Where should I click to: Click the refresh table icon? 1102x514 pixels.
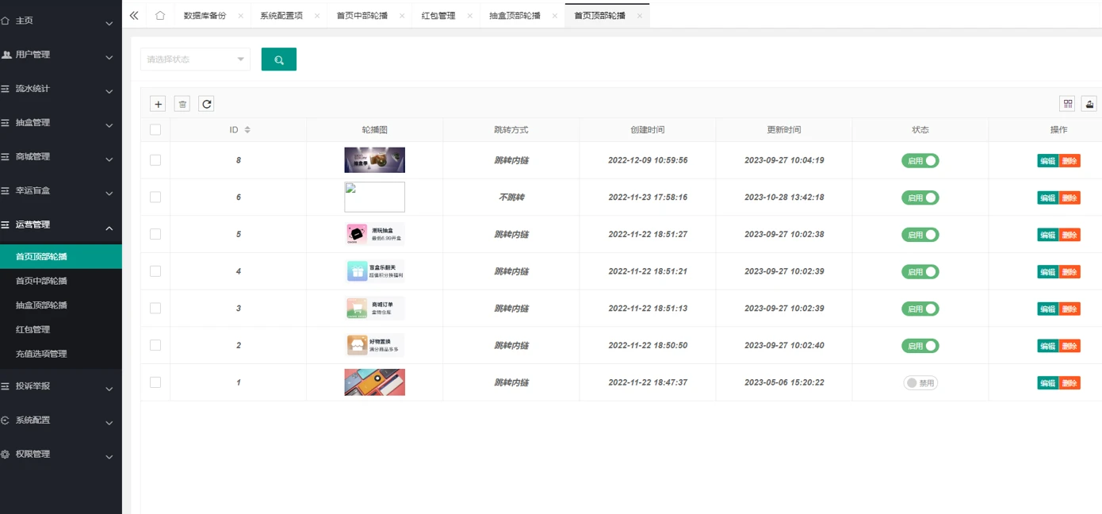pos(206,104)
